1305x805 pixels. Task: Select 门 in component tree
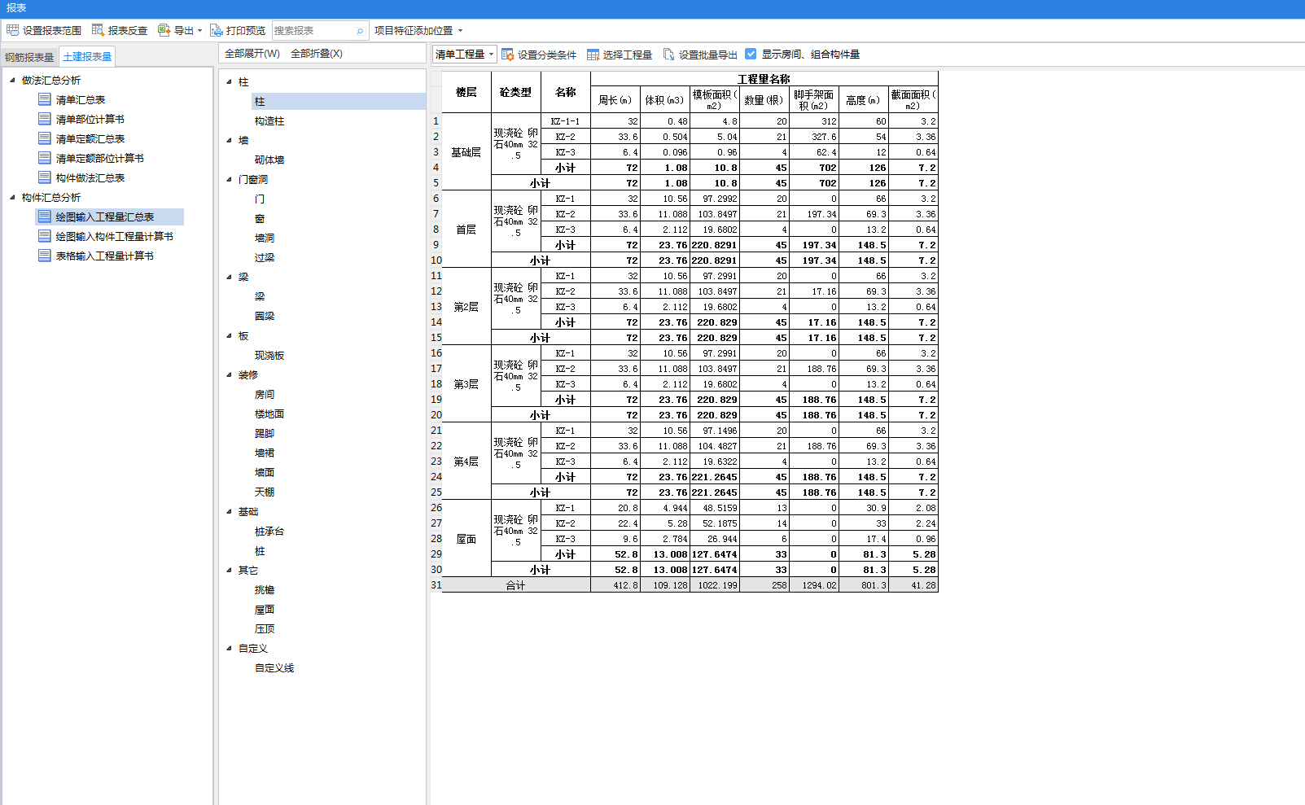[260, 199]
